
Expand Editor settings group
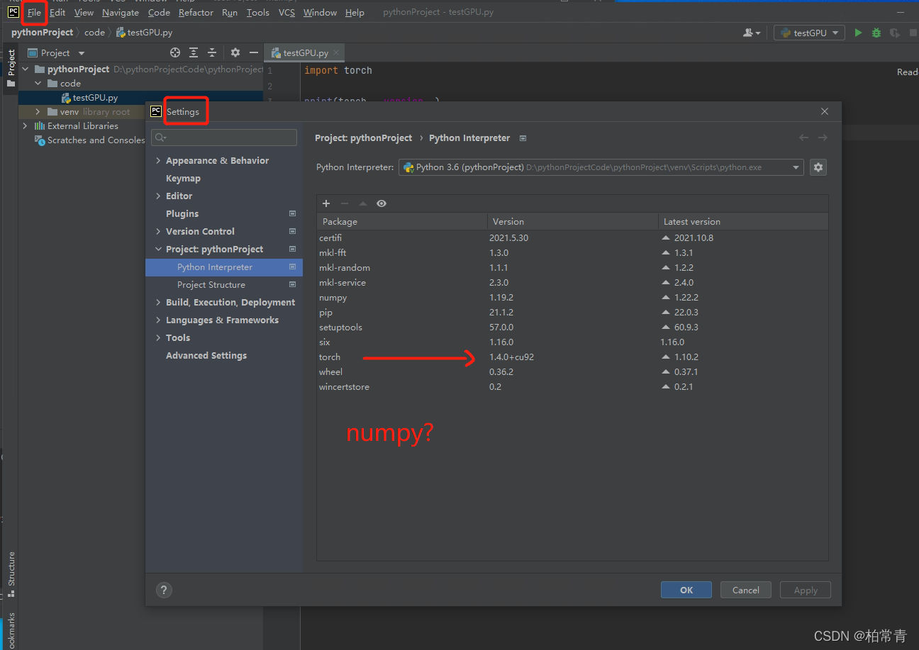pos(158,196)
